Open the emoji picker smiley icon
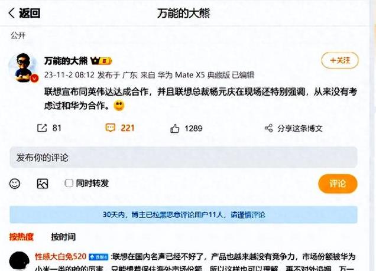 click(15, 184)
